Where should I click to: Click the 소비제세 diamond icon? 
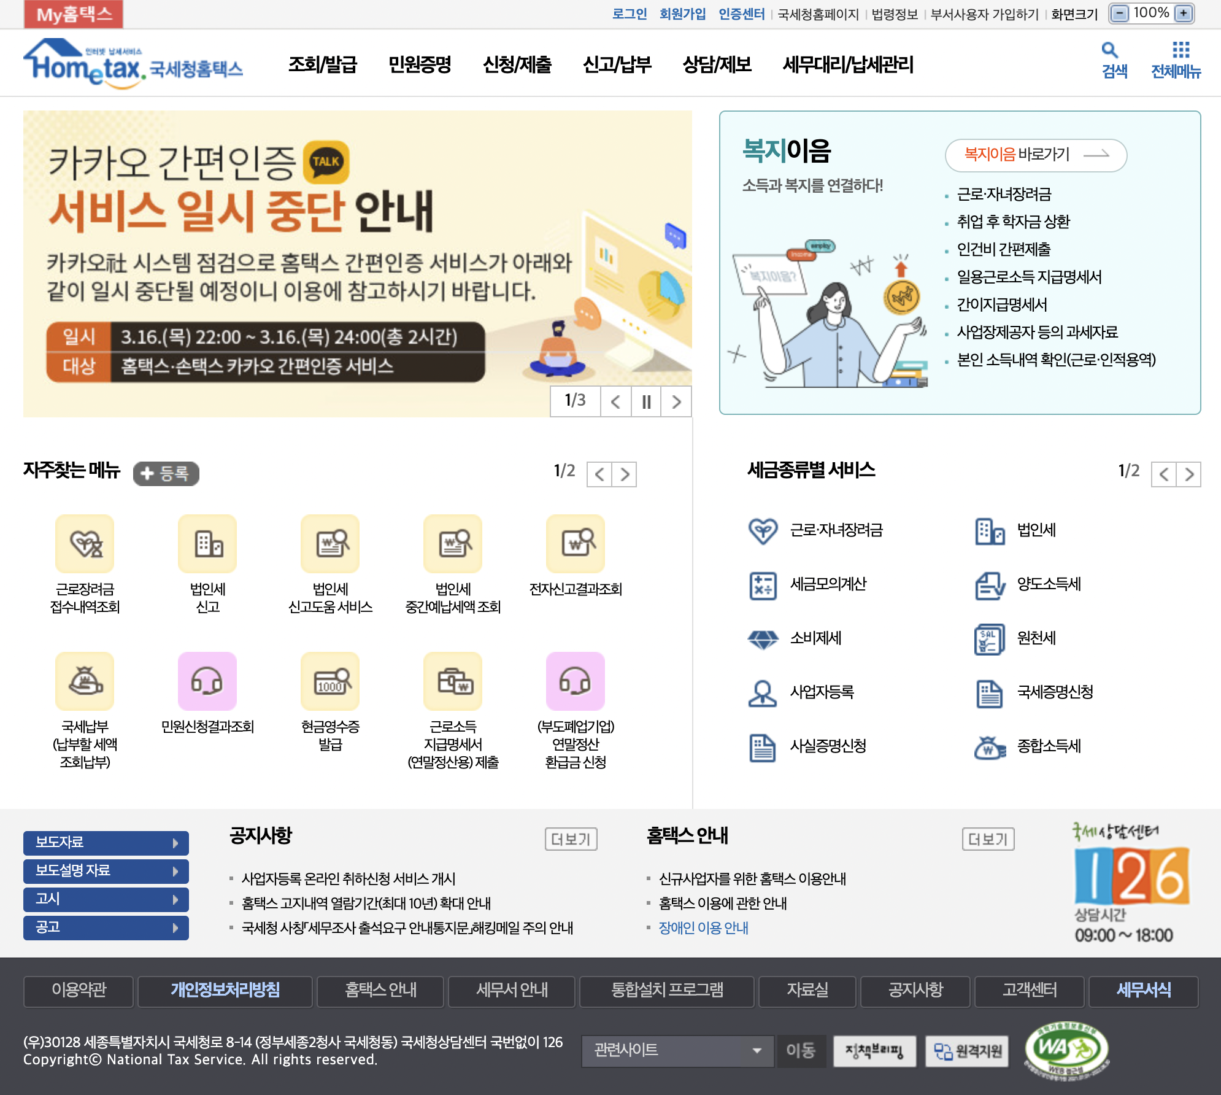(x=763, y=639)
